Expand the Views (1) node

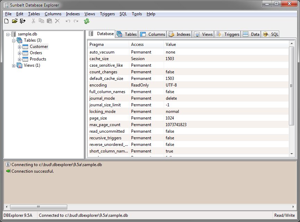(x=14, y=66)
